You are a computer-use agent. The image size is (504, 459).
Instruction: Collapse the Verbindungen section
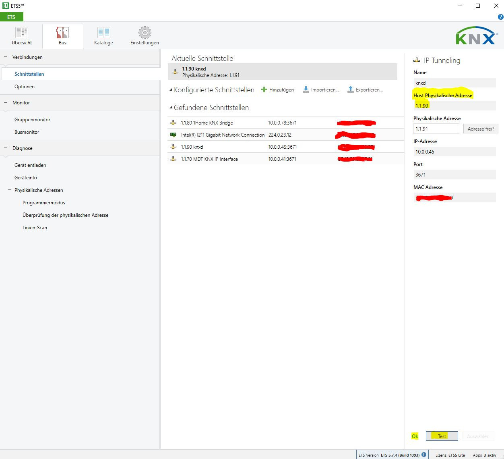point(6,57)
